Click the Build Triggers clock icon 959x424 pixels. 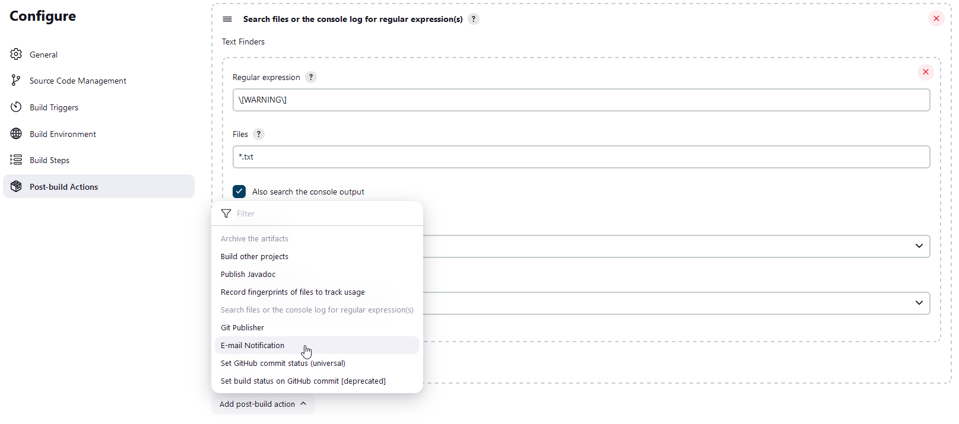(x=16, y=107)
